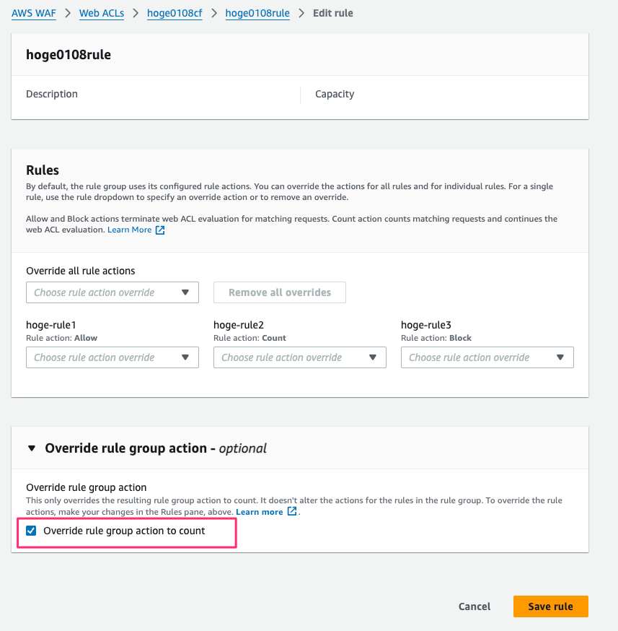Screen dimensions: 618x631
Task: Click dropdown arrow of Override all rule actions
Action: click(185, 292)
